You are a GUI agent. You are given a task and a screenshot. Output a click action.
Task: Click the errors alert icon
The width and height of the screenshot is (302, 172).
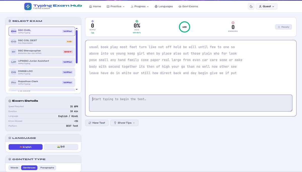[x=233, y=23]
